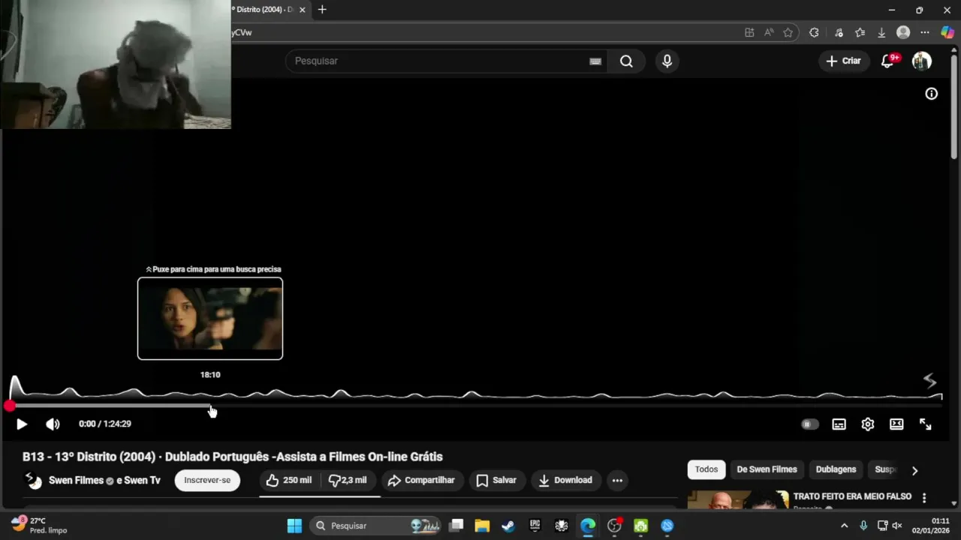Launch Epic Games from the taskbar

535,526
